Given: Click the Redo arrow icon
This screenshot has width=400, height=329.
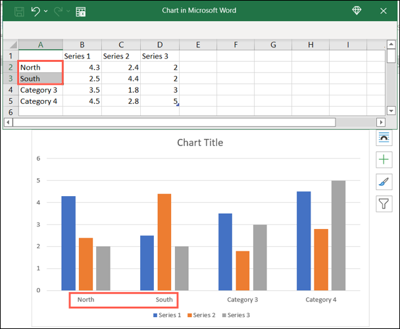Looking at the screenshot, I should (58, 11).
